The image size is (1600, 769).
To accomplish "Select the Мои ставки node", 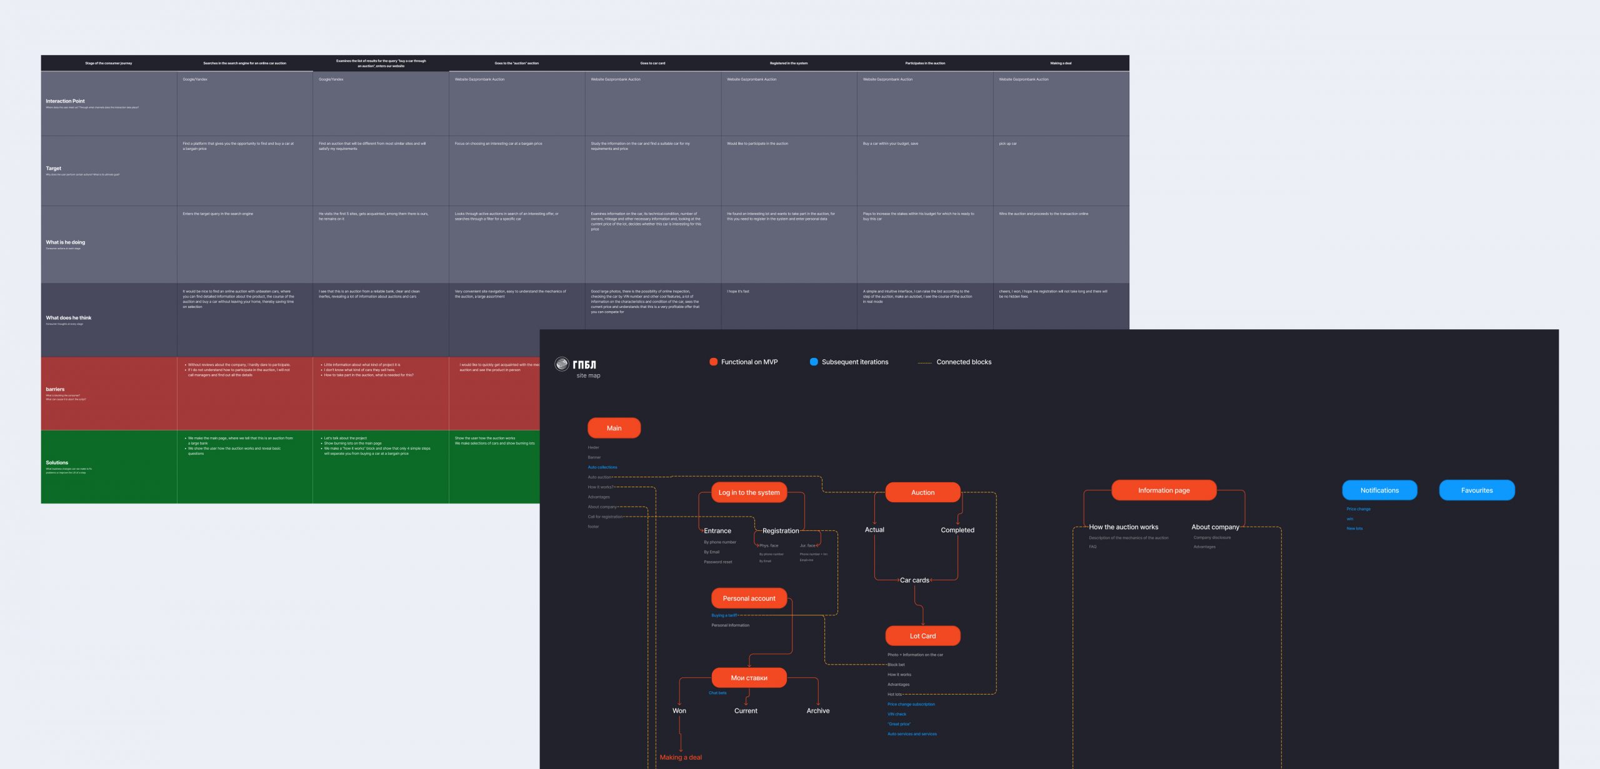I will [x=749, y=678].
